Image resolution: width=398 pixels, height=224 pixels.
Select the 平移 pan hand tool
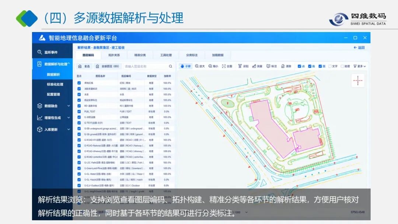(x=185, y=66)
